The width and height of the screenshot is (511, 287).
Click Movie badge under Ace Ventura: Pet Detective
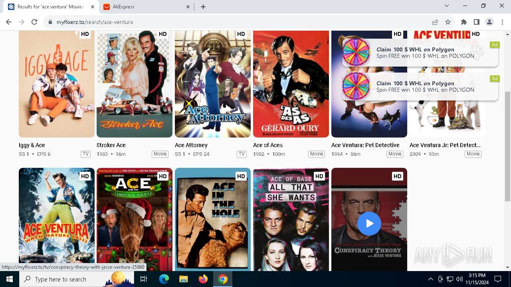tap(395, 154)
